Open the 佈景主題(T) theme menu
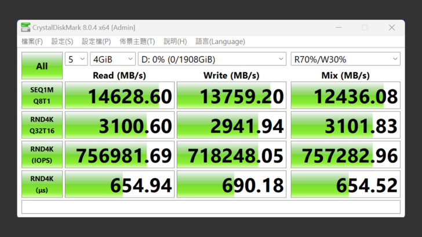 pos(137,42)
